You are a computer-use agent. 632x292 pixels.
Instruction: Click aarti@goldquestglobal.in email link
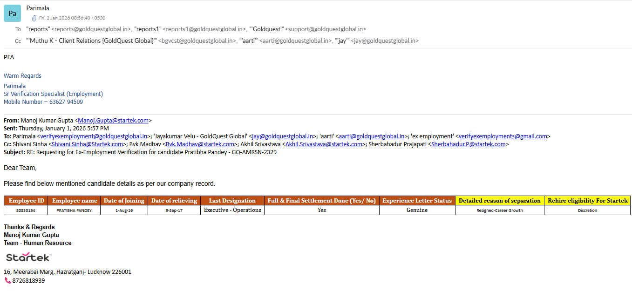(x=371, y=136)
